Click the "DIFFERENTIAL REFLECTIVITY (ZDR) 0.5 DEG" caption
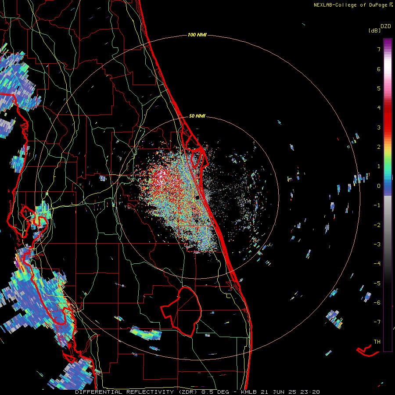Viewport: 395px width, 395px height. point(152,392)
